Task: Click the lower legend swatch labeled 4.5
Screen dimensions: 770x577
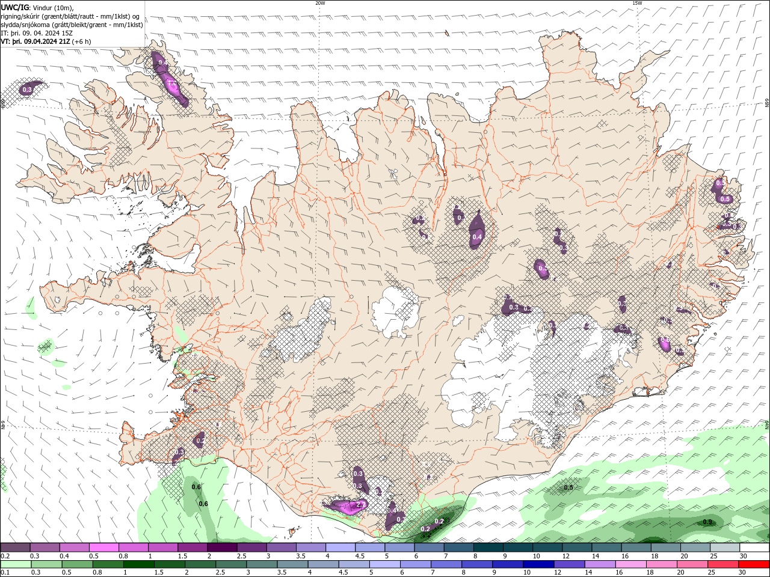Action: point(354,564)
